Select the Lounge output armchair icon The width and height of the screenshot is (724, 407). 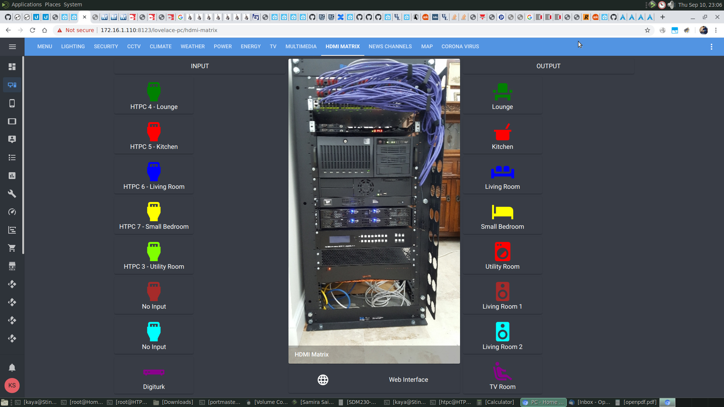click(x=502, y=92)
